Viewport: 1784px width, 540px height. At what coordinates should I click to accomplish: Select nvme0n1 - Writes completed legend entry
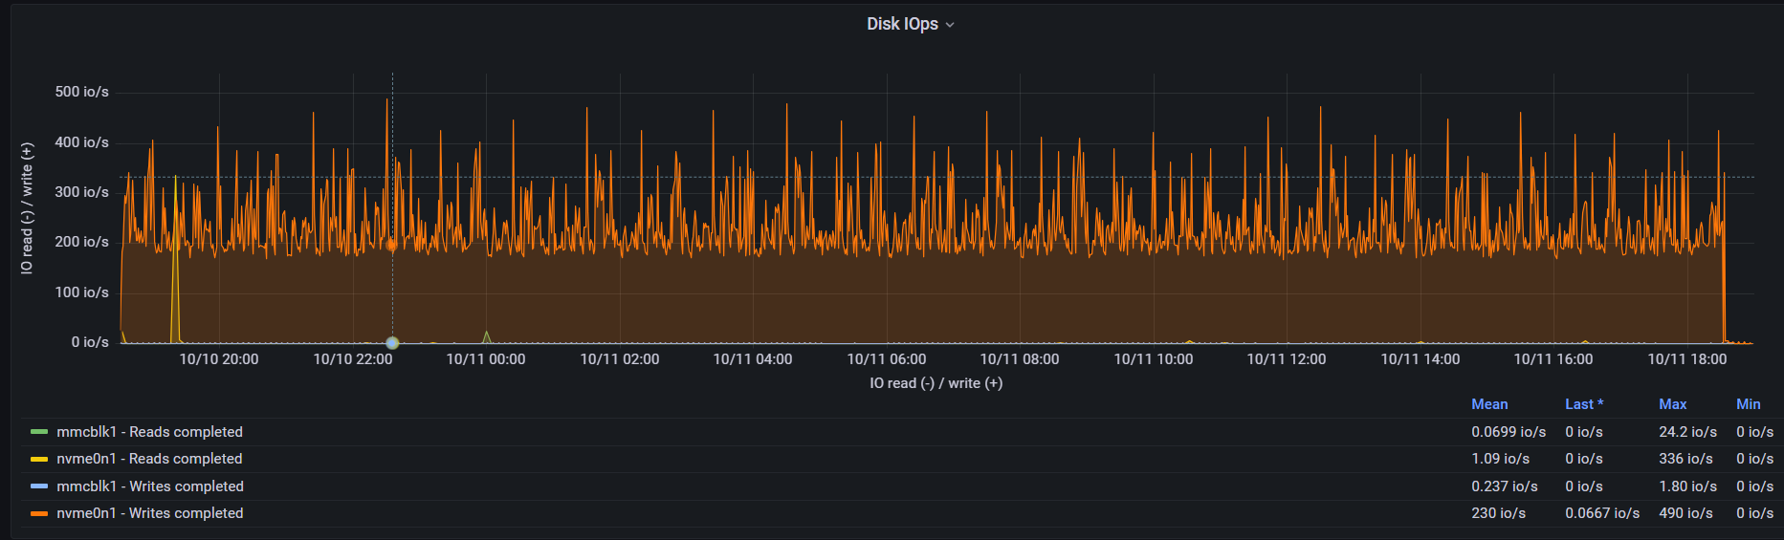149,513
